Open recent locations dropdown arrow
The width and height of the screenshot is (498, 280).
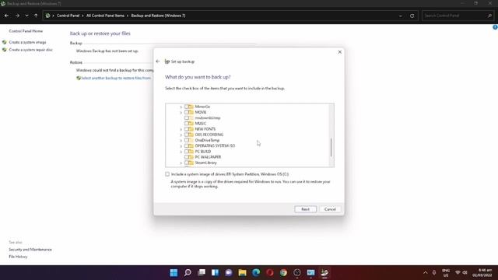tap(26, 16)
